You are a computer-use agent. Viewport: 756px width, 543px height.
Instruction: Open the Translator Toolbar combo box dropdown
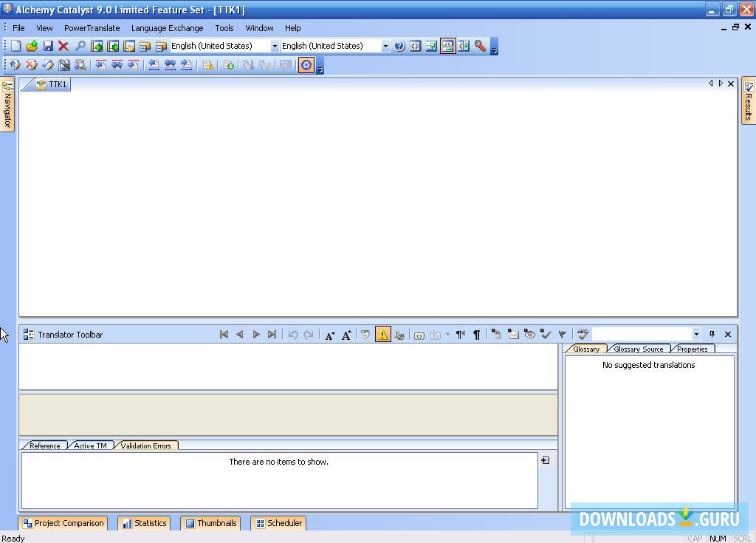[696, 334]
